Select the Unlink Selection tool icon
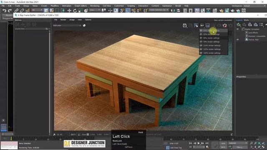Image resolution: width=267 pixels, height=150 pixels. point(22,10)
